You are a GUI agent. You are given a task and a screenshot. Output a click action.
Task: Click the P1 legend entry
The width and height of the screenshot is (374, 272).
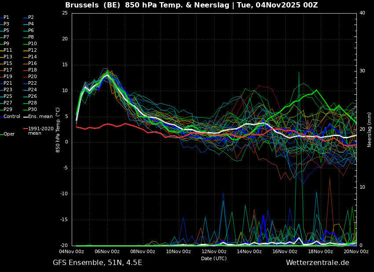point(6,18)
